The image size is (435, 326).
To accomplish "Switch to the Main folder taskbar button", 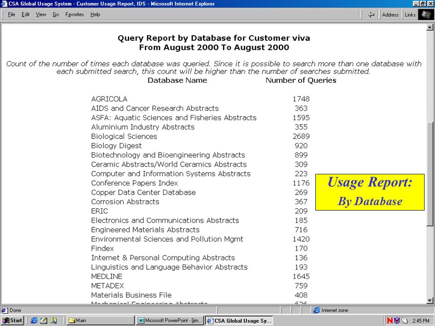I will pyautogui.click(x=100, y=321).
